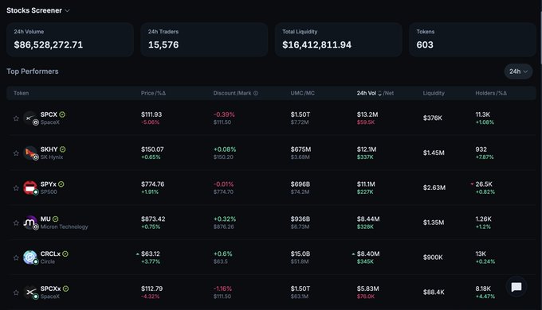Viewport: 542px width, 310px height.
Task: Click the $873.42 MU price
Action: point(153,219)
